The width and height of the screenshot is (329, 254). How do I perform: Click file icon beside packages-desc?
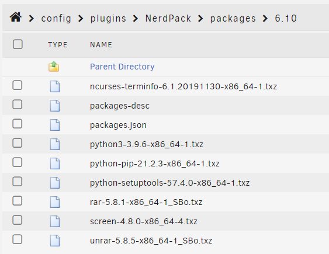click(55, 106)
